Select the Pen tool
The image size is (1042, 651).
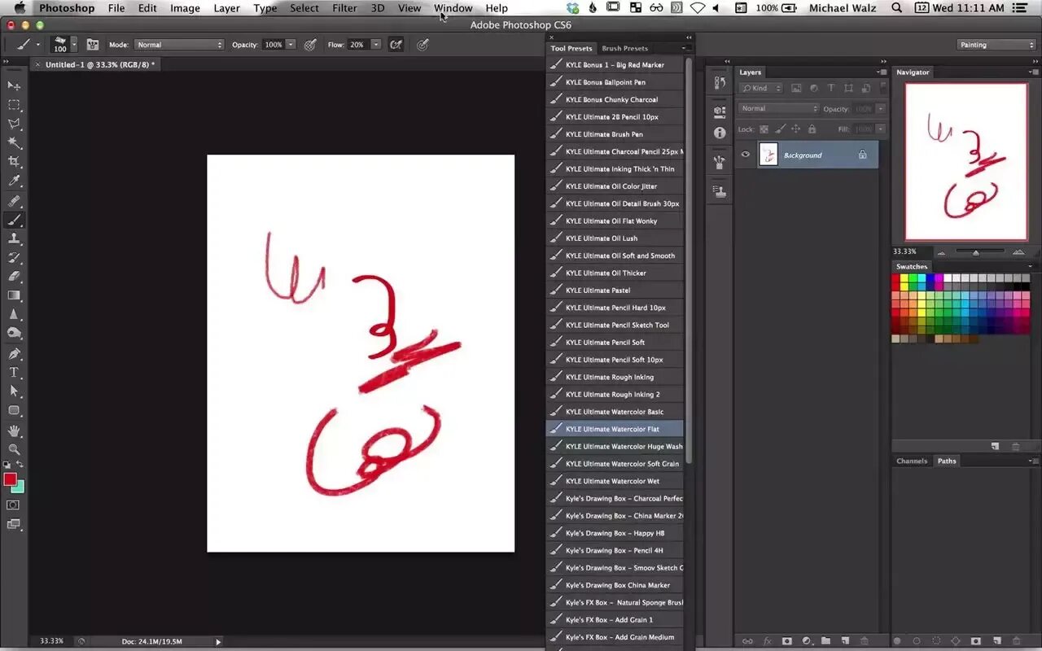click(x=14, y=354)
